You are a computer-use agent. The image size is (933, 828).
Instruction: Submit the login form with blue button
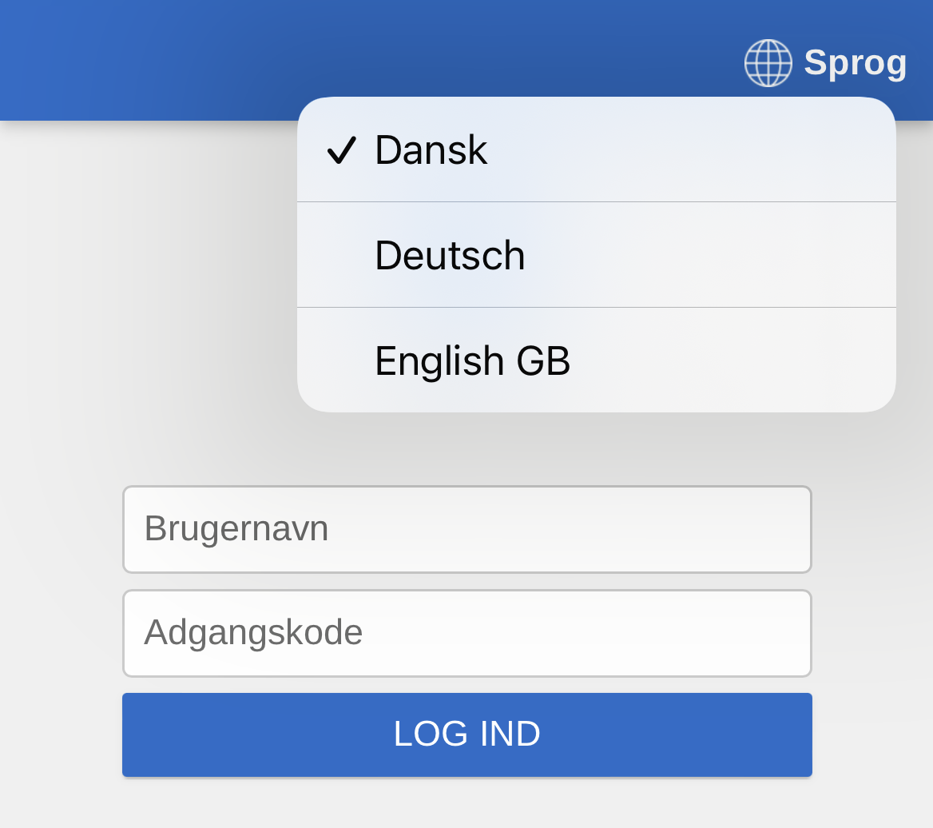(x=466, y=734)
